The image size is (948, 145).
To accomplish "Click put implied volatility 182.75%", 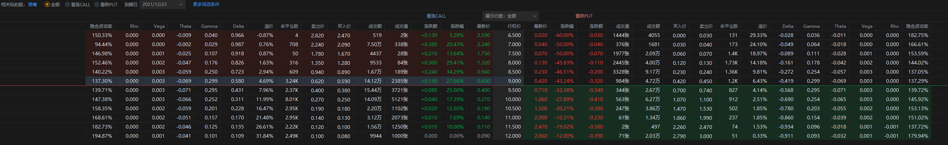I will [x=918, y=35].
